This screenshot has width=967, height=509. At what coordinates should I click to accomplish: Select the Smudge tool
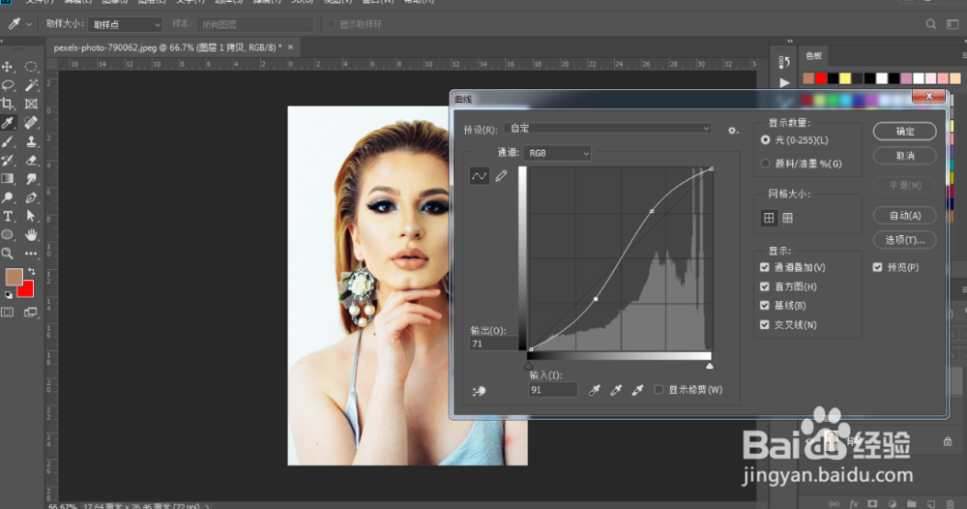coord(31,179)
